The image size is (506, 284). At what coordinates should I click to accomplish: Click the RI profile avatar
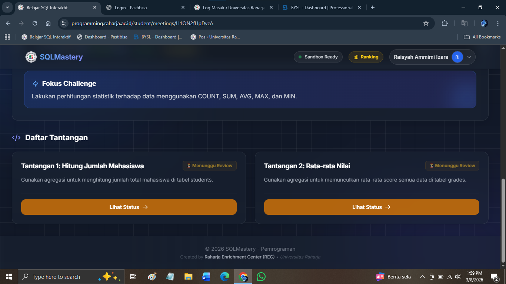[x=457, y=57]
